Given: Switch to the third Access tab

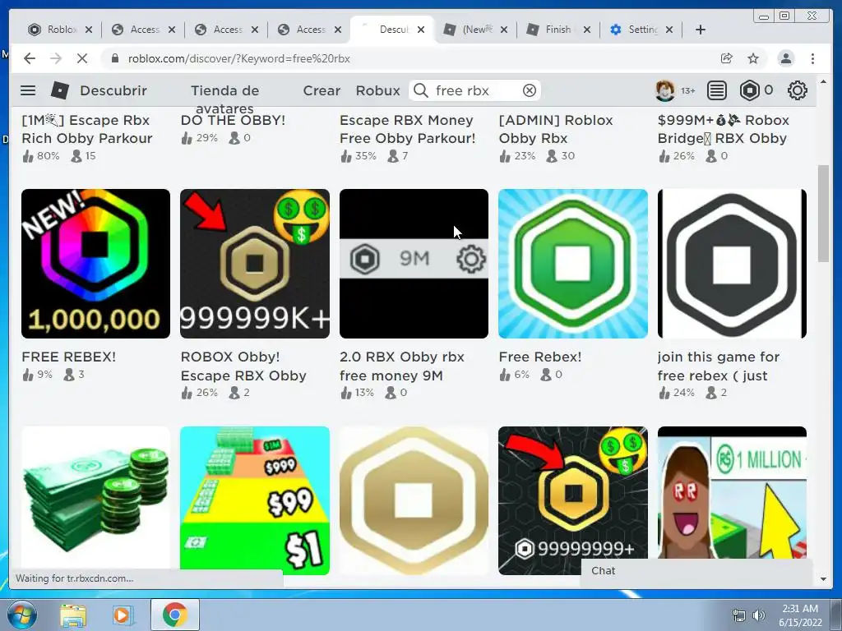Looking at the screenshot, I should click(x=308, y=30).
